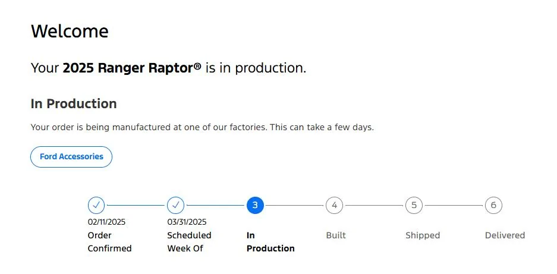The image size is (557, 274).
Task: Click the blue step 3 circle
Action: (255, 206)
